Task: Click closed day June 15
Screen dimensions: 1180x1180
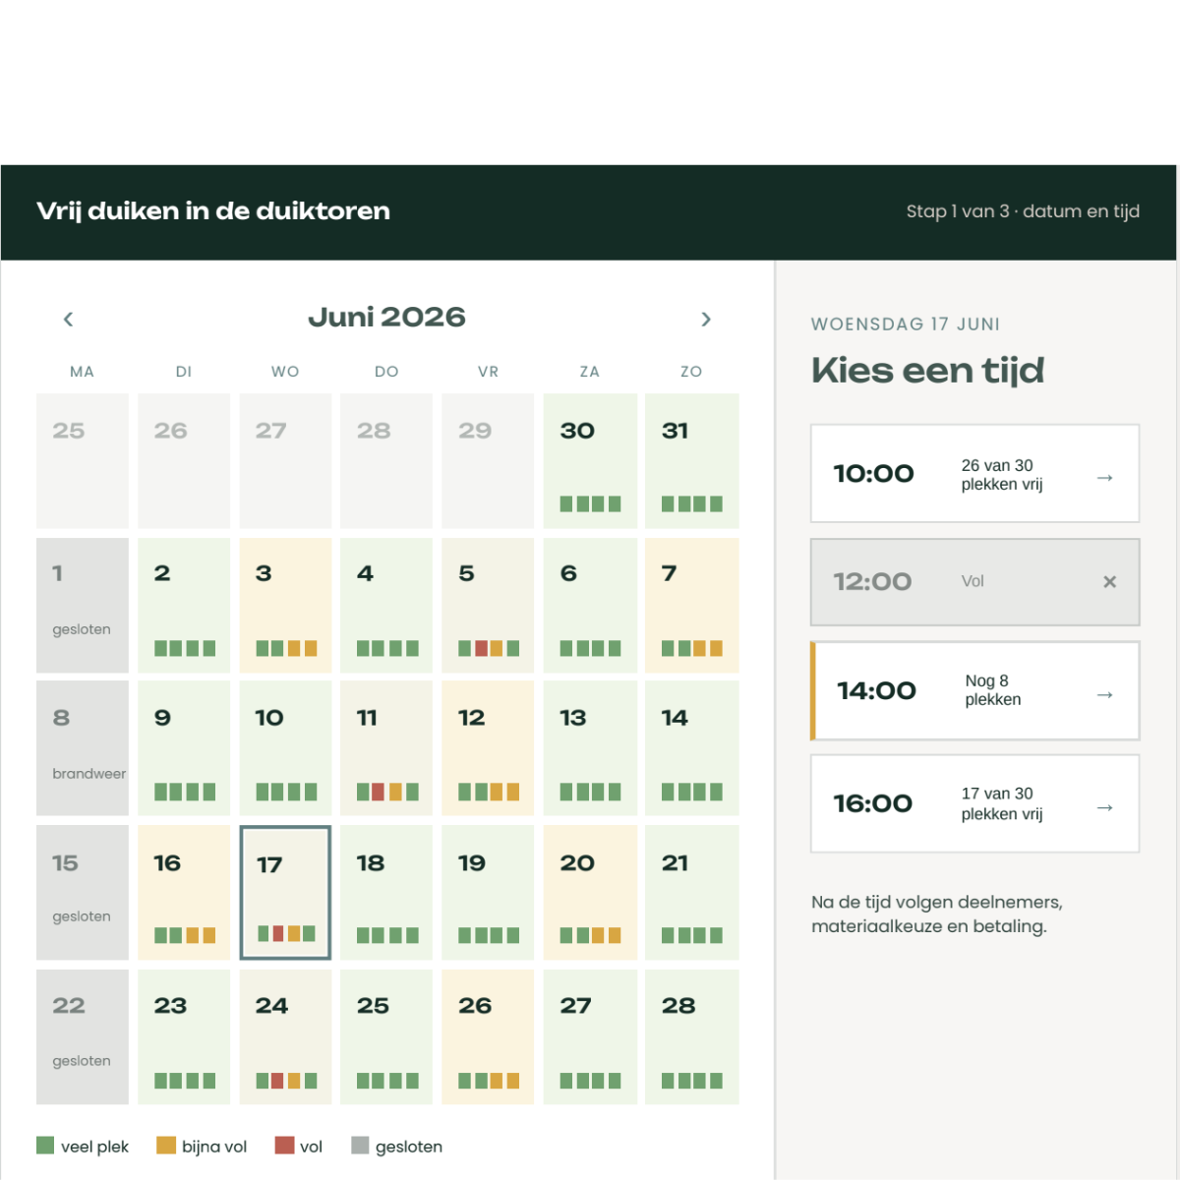Action: tap(83, 892)
